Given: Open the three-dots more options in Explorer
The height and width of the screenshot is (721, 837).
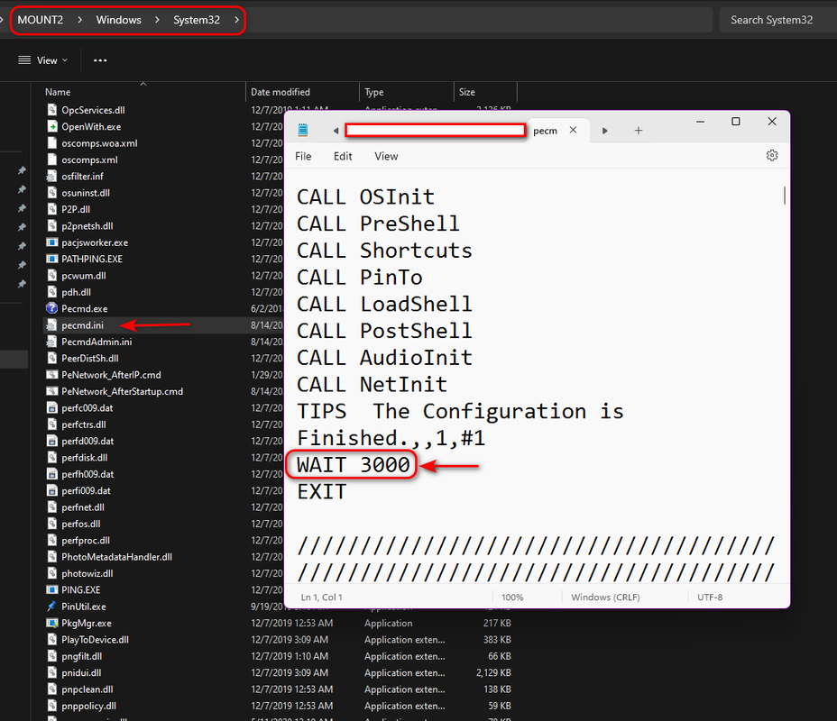Looking at the screenshot, I should 100,60.
